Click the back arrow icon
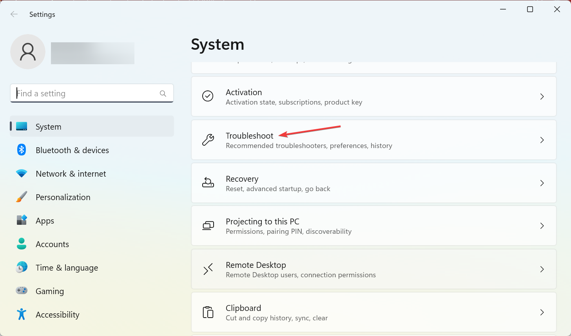The image size is (571, 336). point(14,14)
